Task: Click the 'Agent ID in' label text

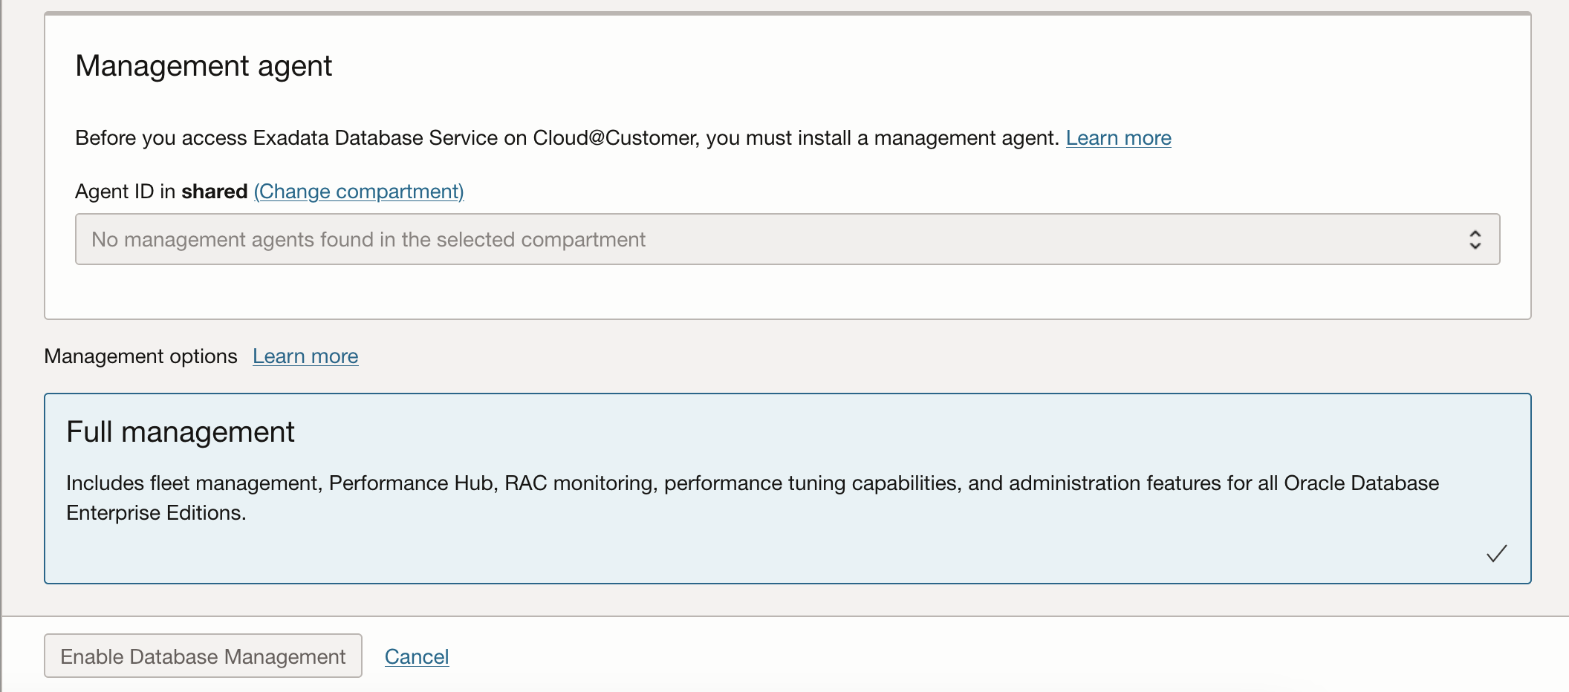Action: (x=125, y=192)
